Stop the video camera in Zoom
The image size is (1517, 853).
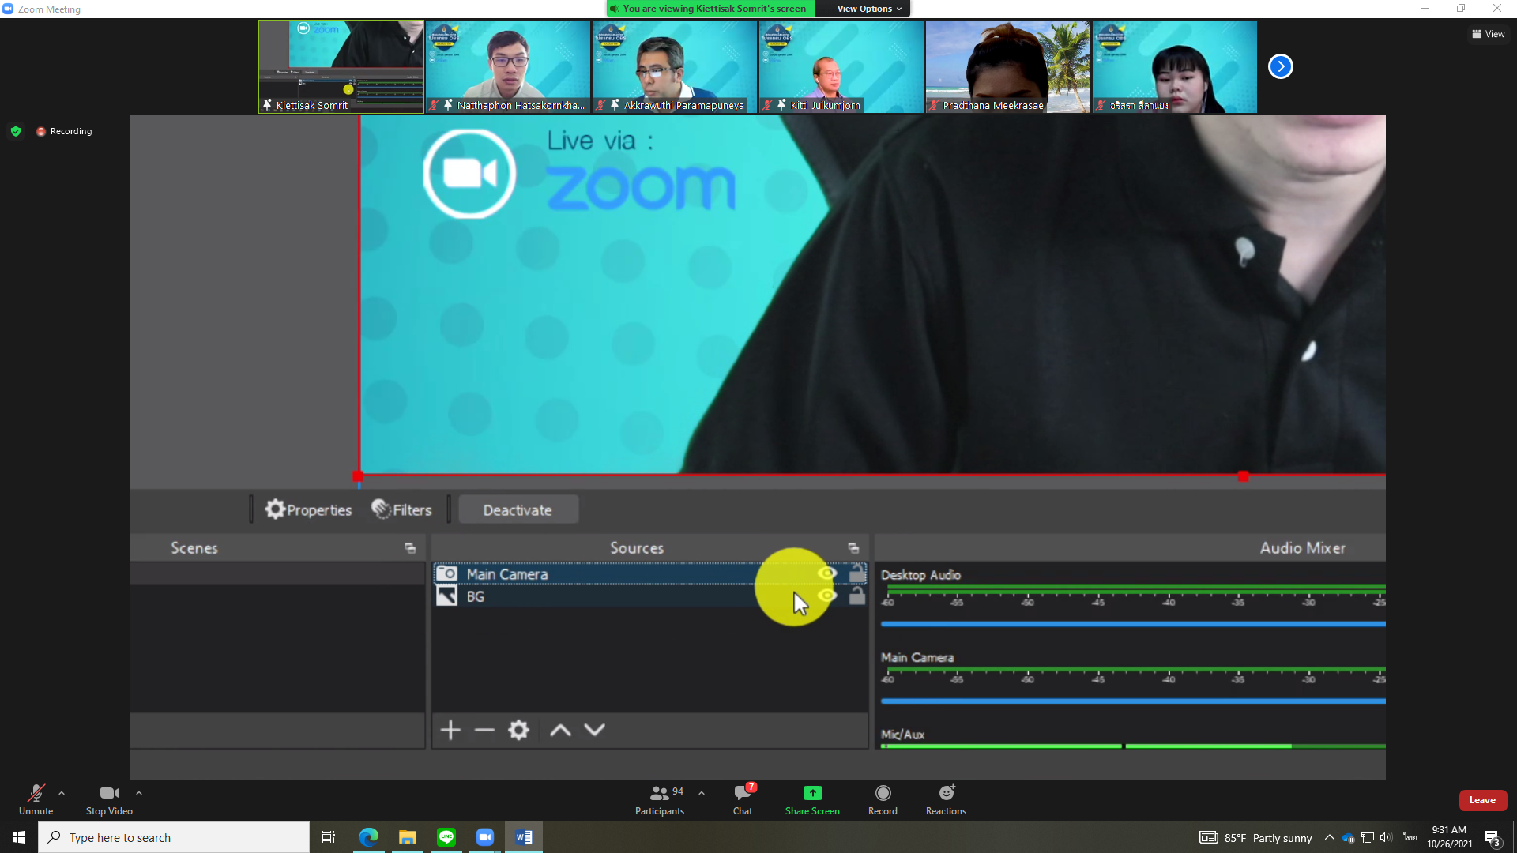tap(109, 799)
